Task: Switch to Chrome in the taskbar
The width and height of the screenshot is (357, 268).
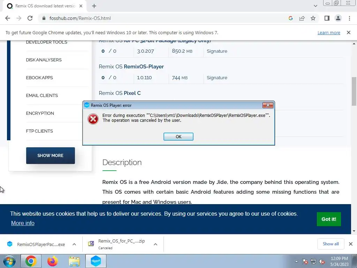Action: click(x=31, y=261)
